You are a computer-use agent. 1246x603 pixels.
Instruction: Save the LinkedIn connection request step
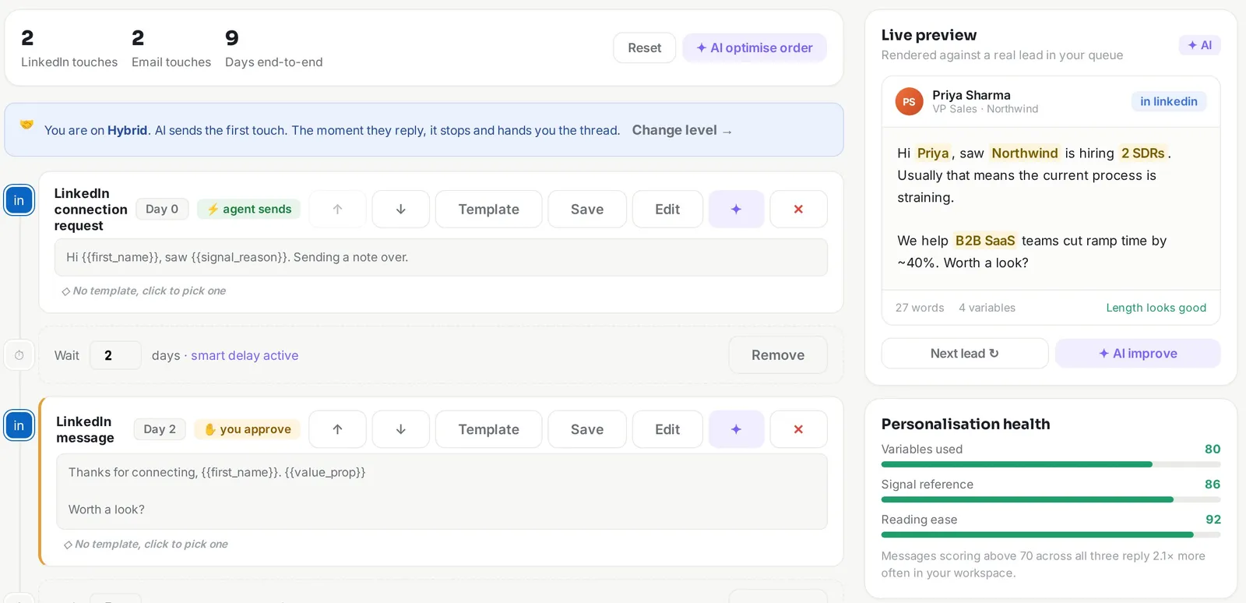point(587,209)
